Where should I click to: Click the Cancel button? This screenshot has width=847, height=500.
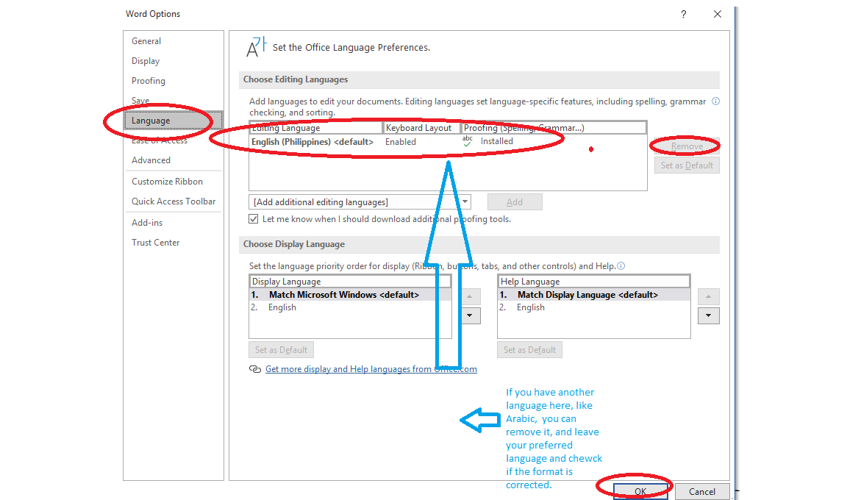pyautogui.click(x=701, y=491)
